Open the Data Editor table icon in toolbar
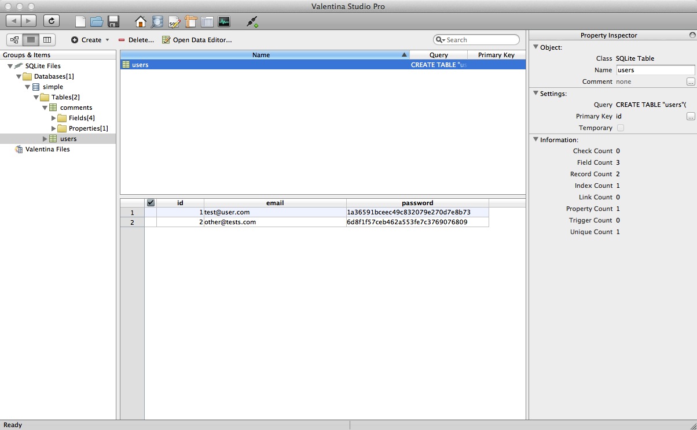This screenshot has width=697, height=430. click(207, 22)
